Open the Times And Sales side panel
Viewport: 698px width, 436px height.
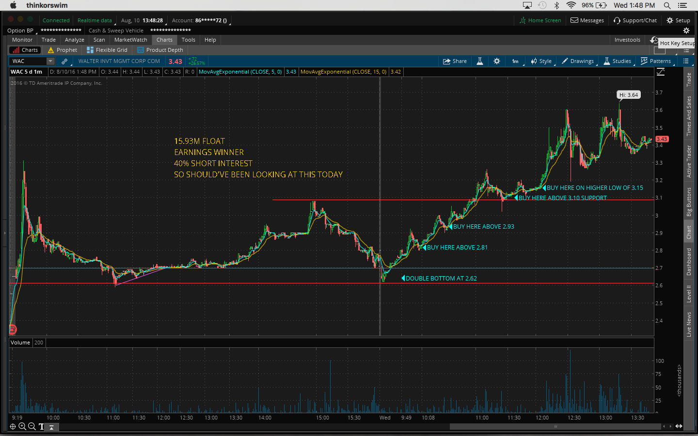689,116
